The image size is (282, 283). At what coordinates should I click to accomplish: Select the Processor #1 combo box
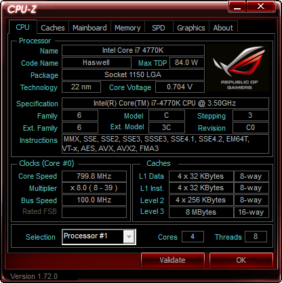click(x=99, y=237)
